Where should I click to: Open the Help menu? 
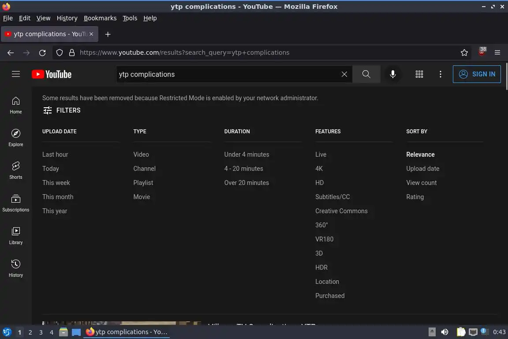[x=150, y=18]
